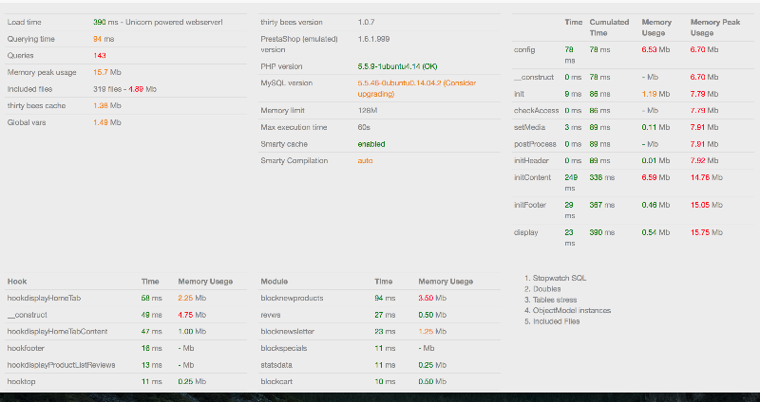Go to ObjectModel instances link
Screen dimensions: 760x402
[571, 311]
